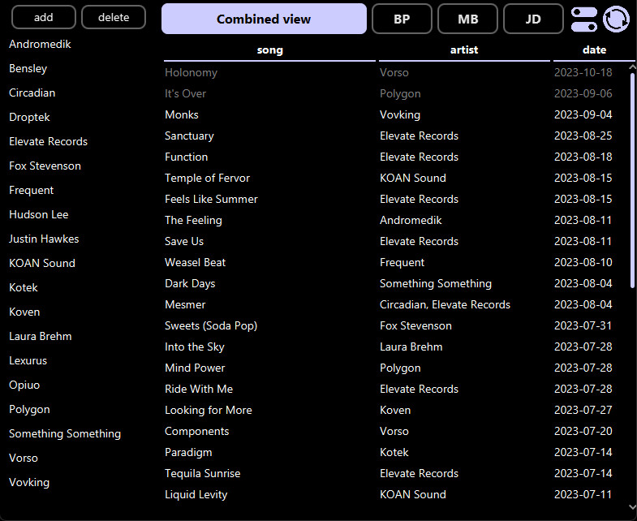Select Justin Hawkes in the artist list
Screen dimensions: 637x521
click(44, 239)
